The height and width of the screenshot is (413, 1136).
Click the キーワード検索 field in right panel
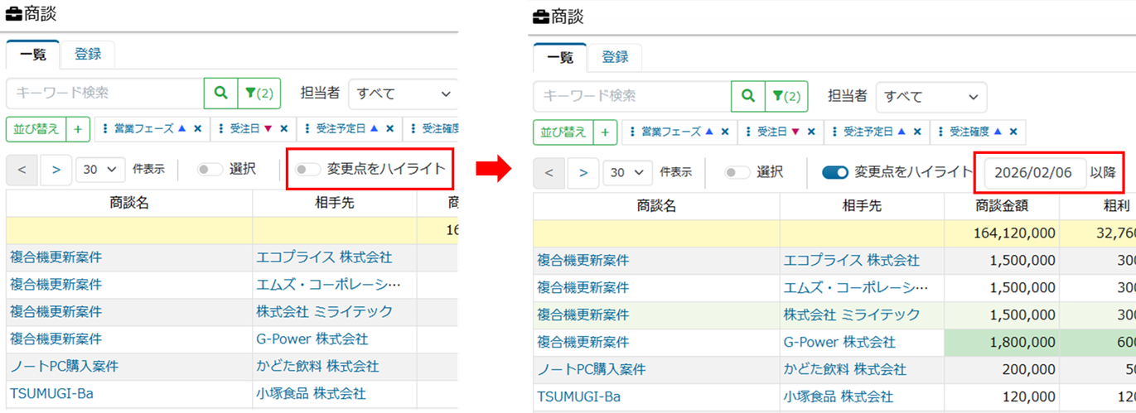632,96
